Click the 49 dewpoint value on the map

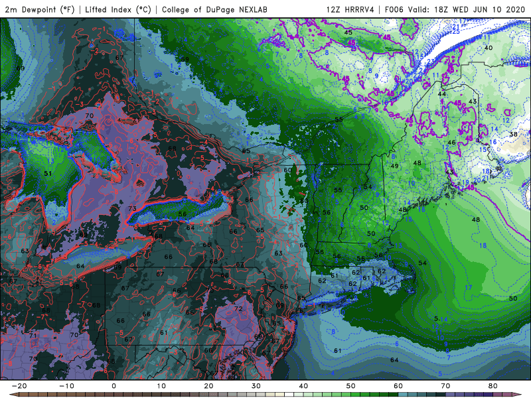(x=394, y=166)
